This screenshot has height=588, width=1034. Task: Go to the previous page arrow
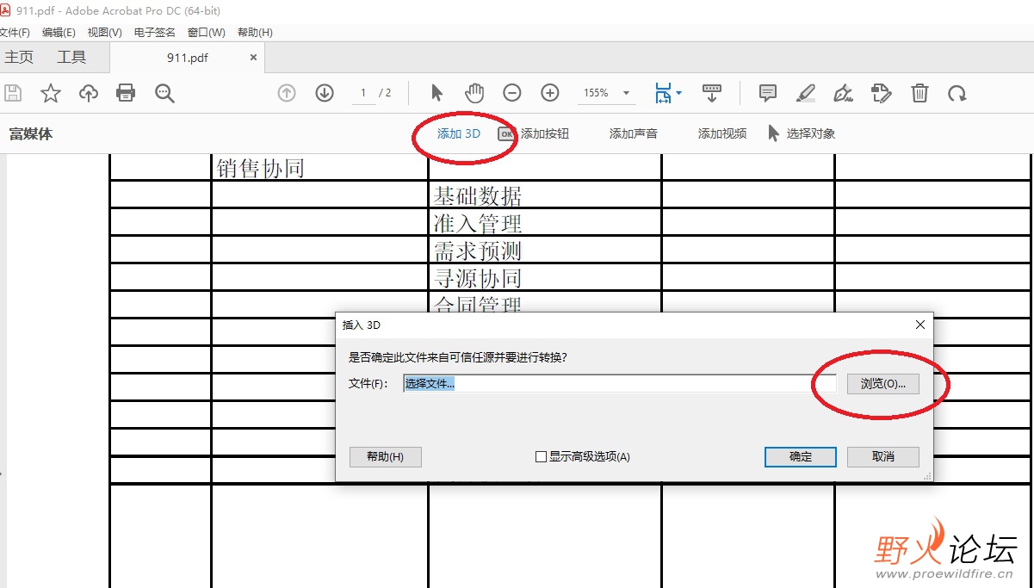click(x=287, y=93)
